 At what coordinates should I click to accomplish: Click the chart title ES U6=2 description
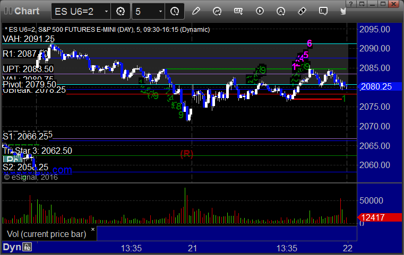tap(107, 30)
